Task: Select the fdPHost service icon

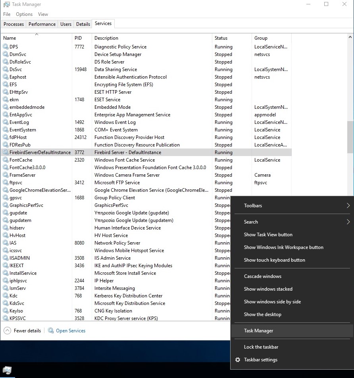Action: coord(5,137)
